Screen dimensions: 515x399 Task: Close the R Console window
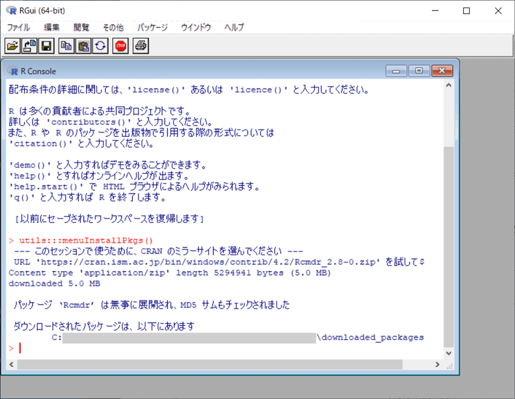click(x=442, y=71)
